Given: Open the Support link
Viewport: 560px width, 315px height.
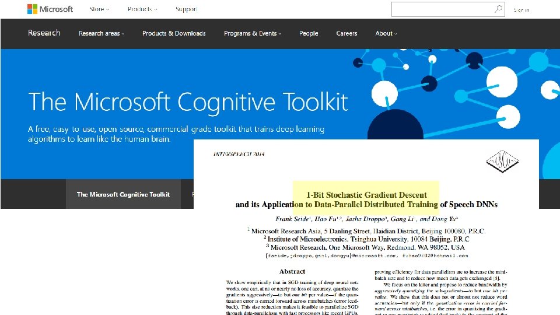Looking at the screenshot, I should (x=186, y=9).
